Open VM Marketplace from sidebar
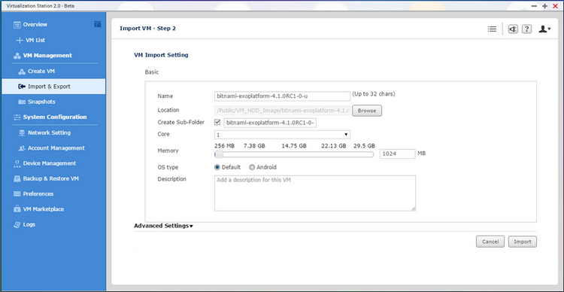The image size is (564, 292). [44, 209]
